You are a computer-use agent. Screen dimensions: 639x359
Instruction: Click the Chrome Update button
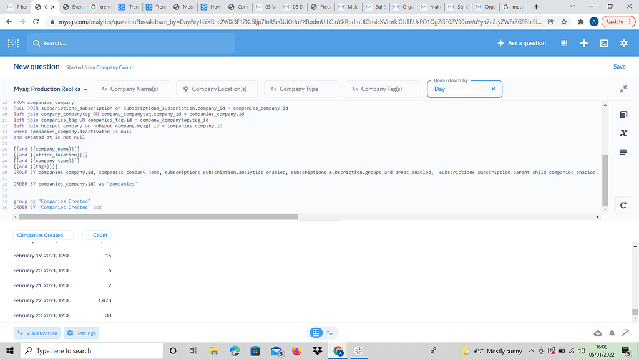click(618, 22)
